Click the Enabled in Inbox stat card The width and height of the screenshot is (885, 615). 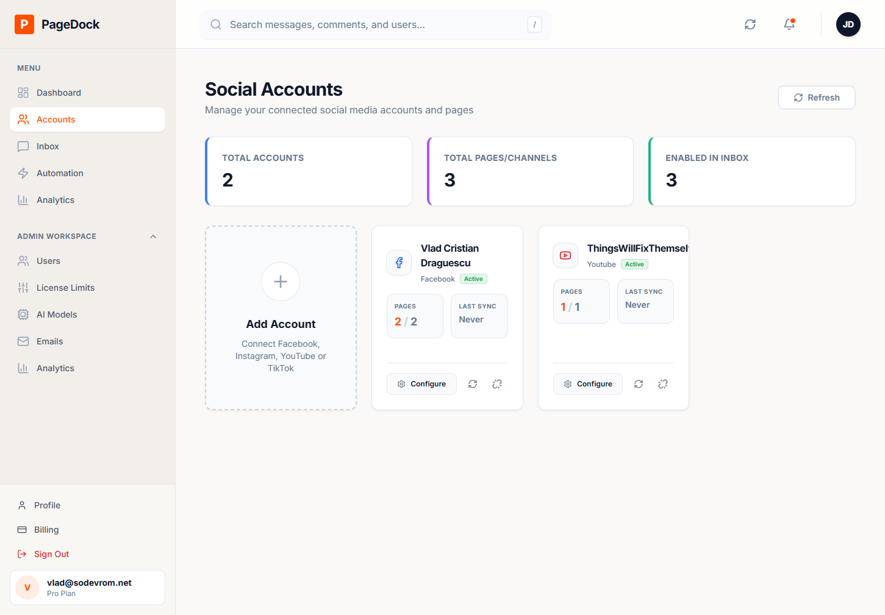pos(752,171)
